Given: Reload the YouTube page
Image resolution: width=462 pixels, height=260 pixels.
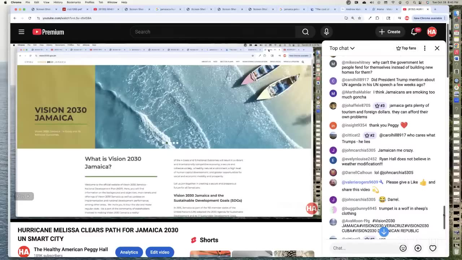Looking at the screenshot, I should point(30,18).
